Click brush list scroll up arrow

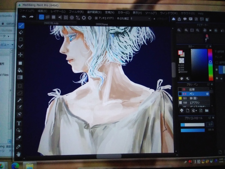pos(211,88)
